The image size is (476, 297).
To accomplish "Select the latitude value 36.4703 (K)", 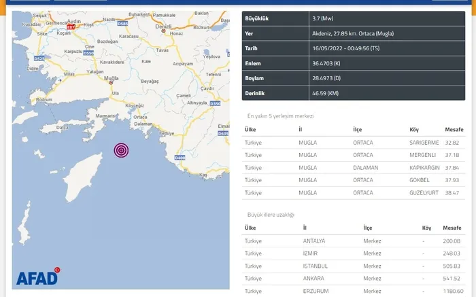I will tap(326, 63).
